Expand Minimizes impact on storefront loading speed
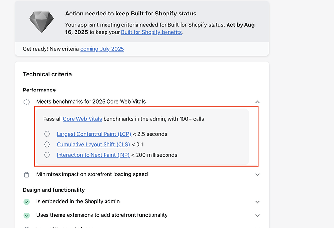Screen dimensions: 334x228 tap(258, 175)
